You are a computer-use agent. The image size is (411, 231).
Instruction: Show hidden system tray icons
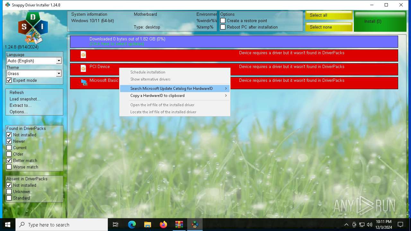[346, 225]
